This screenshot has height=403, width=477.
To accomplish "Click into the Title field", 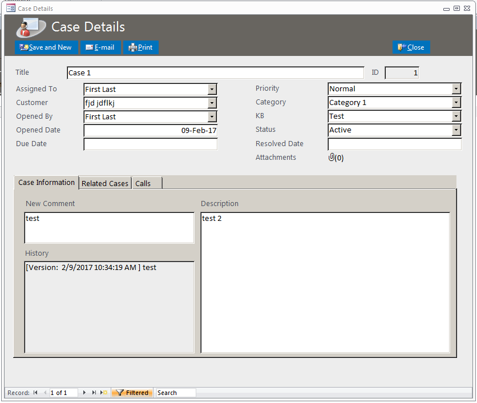I will point(215,72).
